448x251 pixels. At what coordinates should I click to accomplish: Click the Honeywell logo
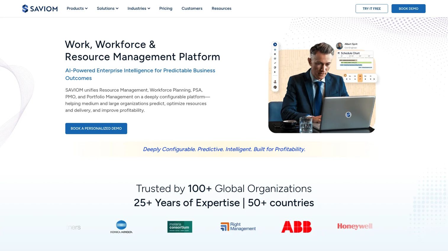[355, 226]
